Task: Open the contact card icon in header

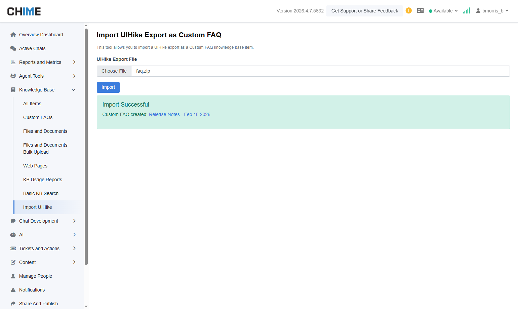Action: point(420,10)
